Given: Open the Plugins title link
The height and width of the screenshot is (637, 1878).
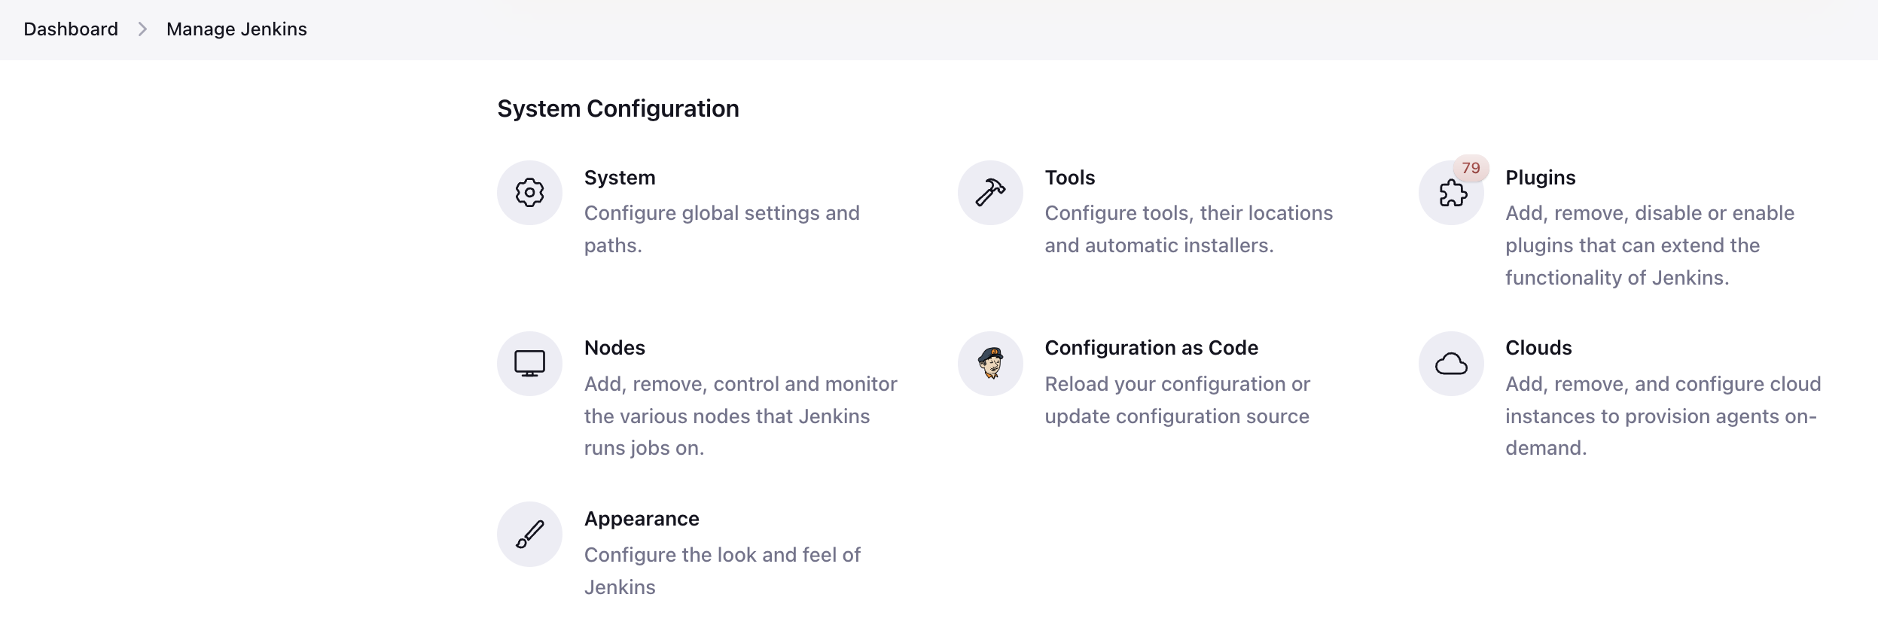Looking at the screenshot, I should (1540, 178).
